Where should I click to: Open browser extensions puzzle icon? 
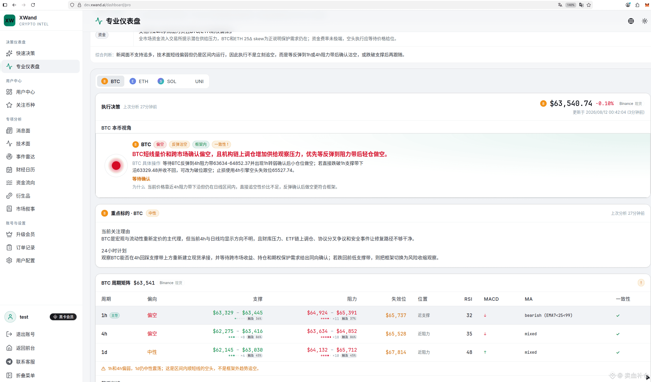click(x=637, y=5)
